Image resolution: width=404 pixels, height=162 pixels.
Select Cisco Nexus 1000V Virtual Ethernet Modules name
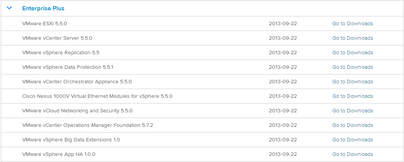click(97, 96)
